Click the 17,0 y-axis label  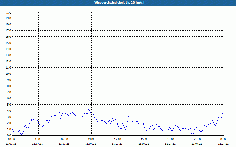click(x=8, y=30)
